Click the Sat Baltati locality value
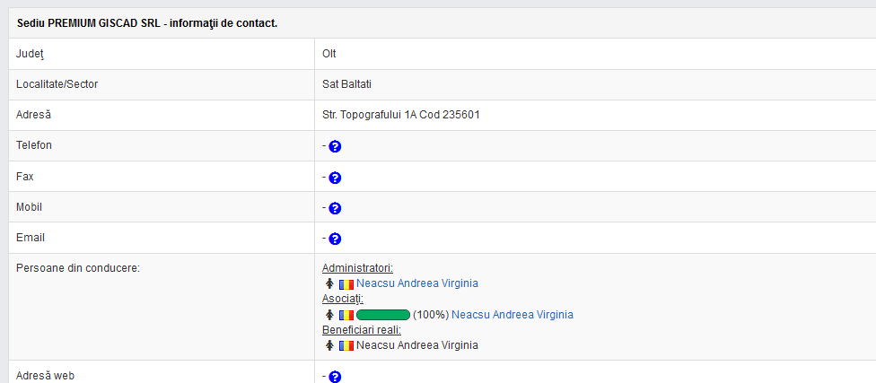 (346, 84)
